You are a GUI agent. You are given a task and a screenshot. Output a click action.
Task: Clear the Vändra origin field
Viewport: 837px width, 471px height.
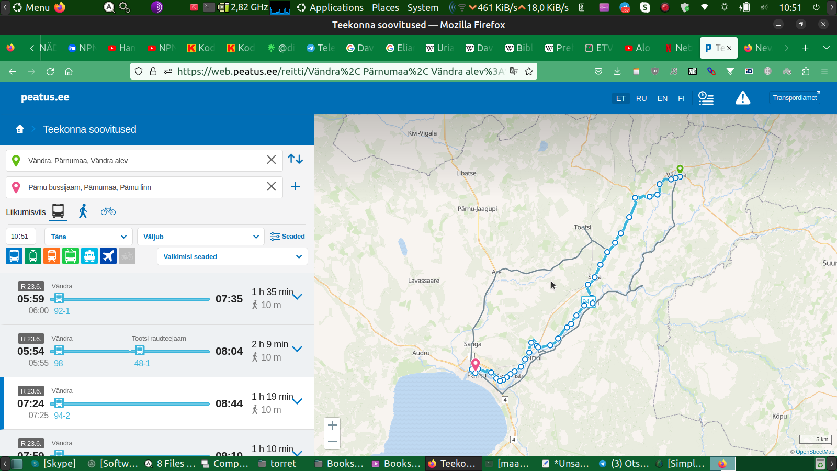(271, 160)
